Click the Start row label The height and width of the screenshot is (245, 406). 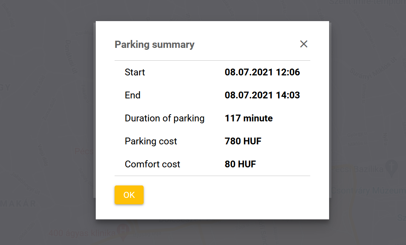click(135, 72)
